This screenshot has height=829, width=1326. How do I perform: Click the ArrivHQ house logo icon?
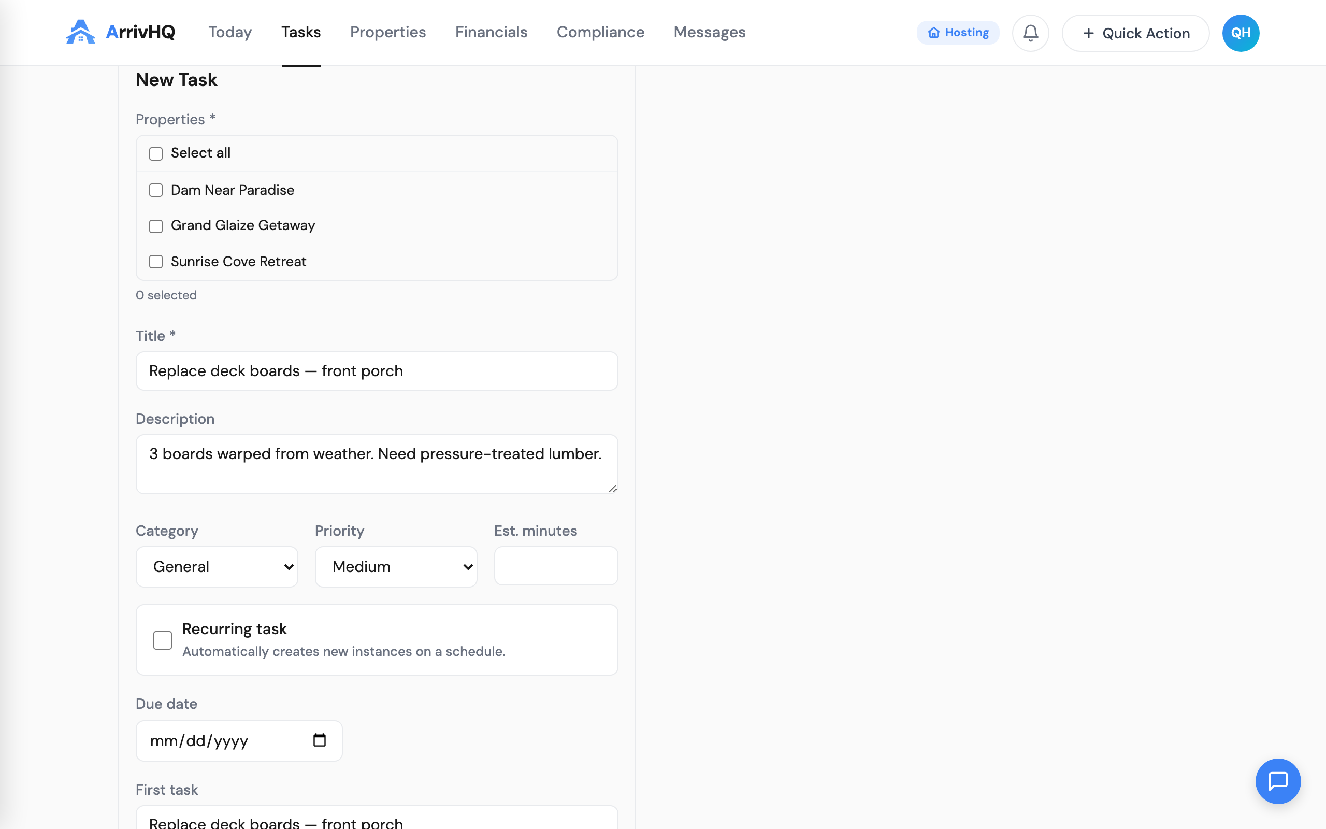(x=81, y=32)
